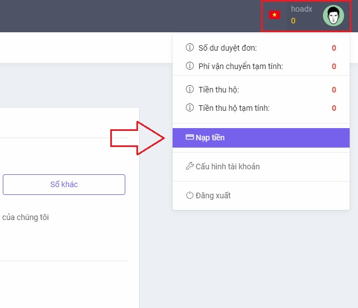
Task: Click the Phí vận chuyển tạm tính label
Action: (x=241, y=66)
